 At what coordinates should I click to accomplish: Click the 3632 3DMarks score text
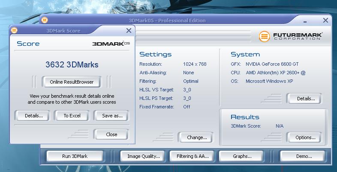pyautogui.click(x=72, y=64)
